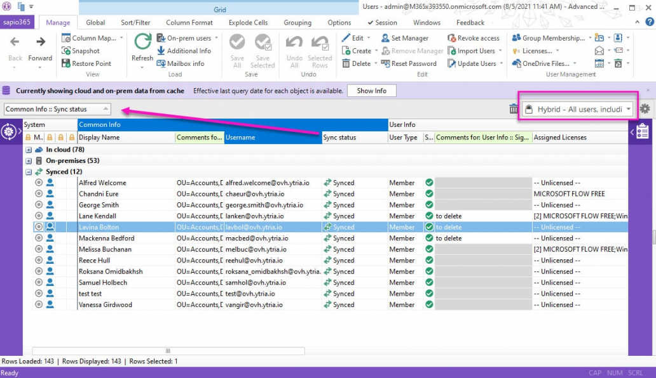Screen dimensions: 656x378
Task: Select the radio circle for Chandni Eure row
Action: coord(39,193)
